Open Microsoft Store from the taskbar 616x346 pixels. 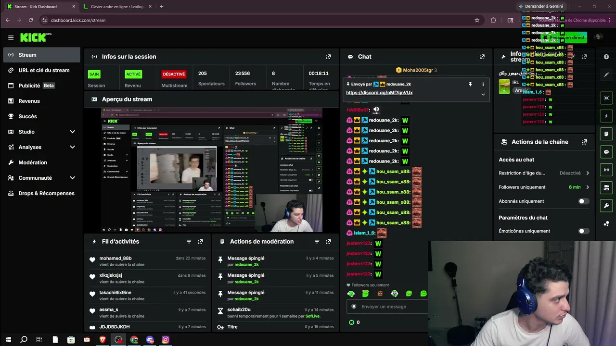click(x=71, y=340)
